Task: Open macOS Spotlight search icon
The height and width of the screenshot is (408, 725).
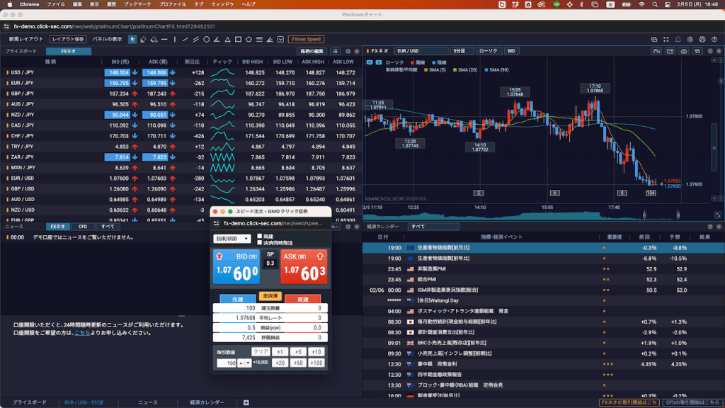Action: click(655, 4)
